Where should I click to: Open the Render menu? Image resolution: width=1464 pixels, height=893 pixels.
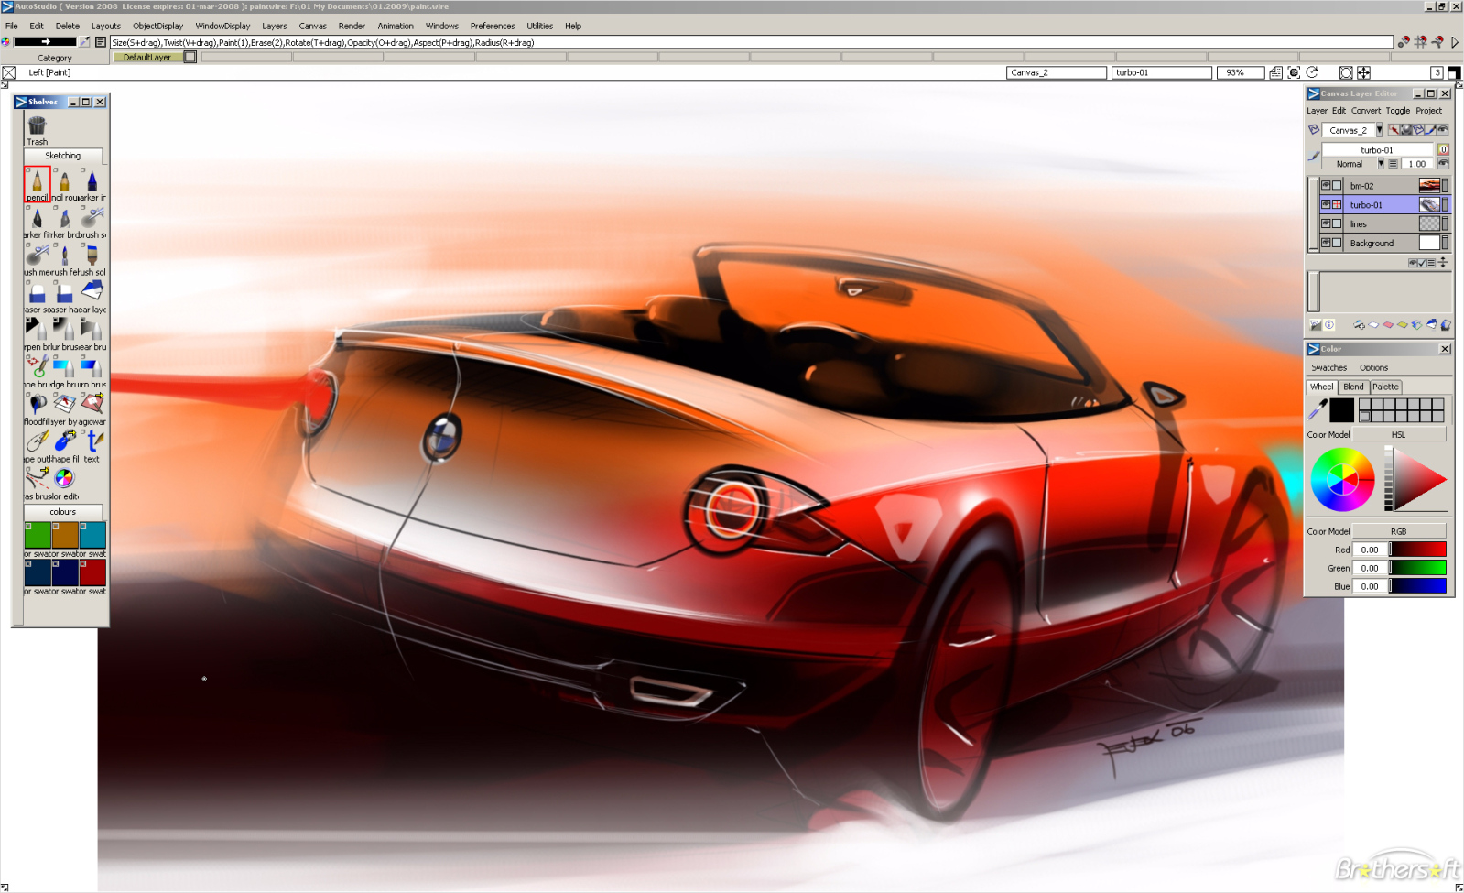coord(352,26)
